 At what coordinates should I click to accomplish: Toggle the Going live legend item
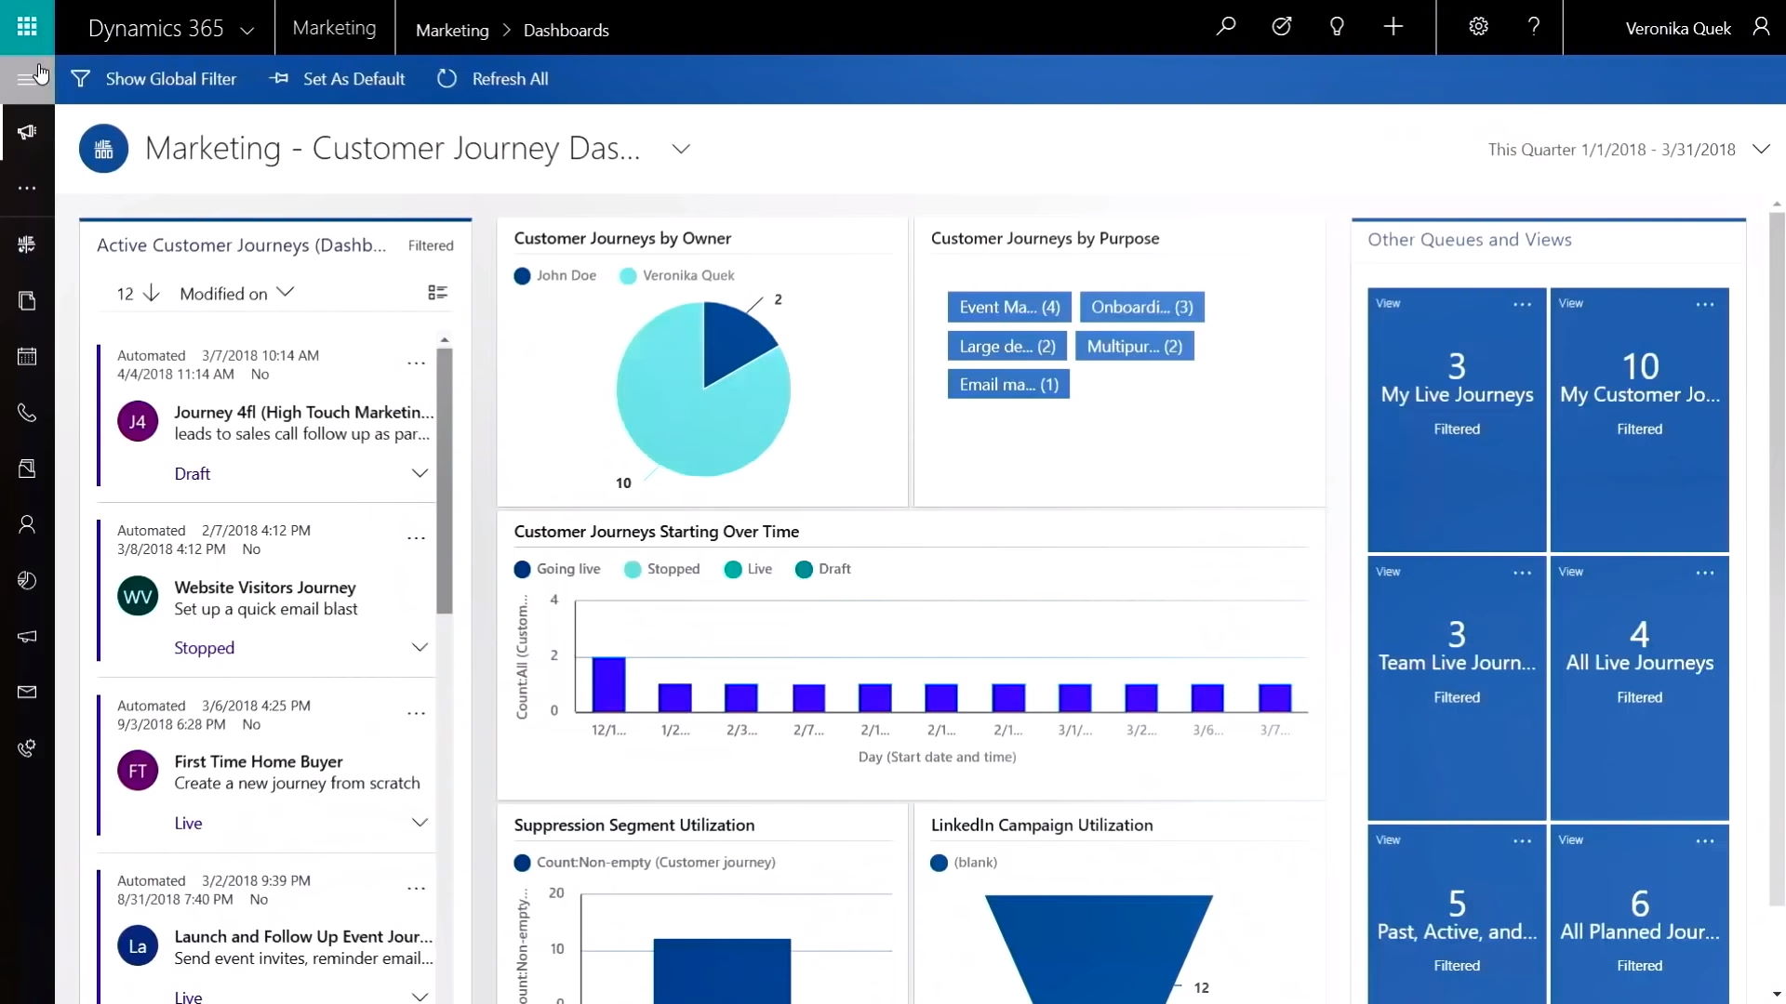coord(556,568)
